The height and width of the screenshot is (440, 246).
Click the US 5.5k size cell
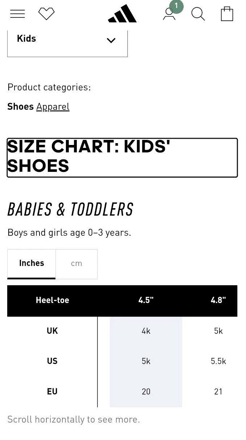(x=218, y=361)
